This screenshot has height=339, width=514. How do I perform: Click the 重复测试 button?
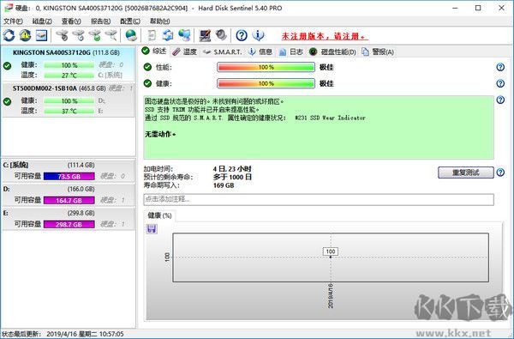pos(465,173)
